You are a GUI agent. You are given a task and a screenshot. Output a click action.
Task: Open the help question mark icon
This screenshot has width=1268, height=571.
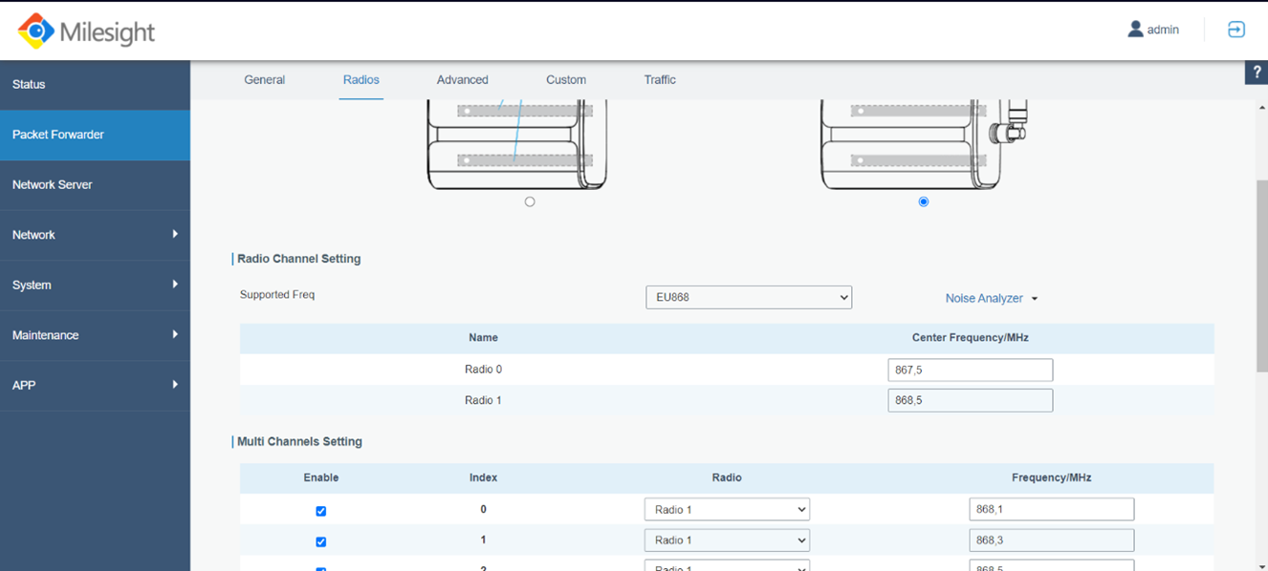(x=1257, y=73)
